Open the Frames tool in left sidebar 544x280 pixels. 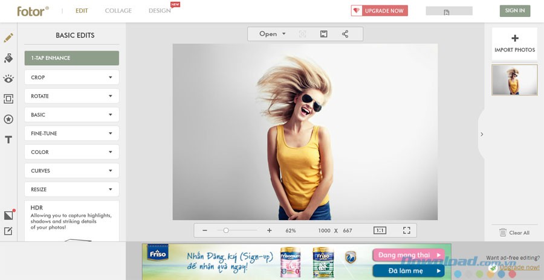pos(8,99)
